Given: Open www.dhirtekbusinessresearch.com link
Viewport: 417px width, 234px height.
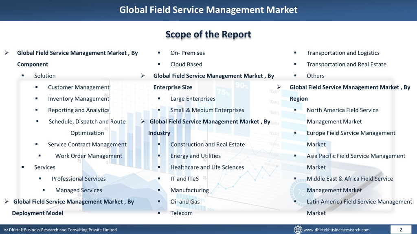Looking at the screenshot, I should click(336, 230).
